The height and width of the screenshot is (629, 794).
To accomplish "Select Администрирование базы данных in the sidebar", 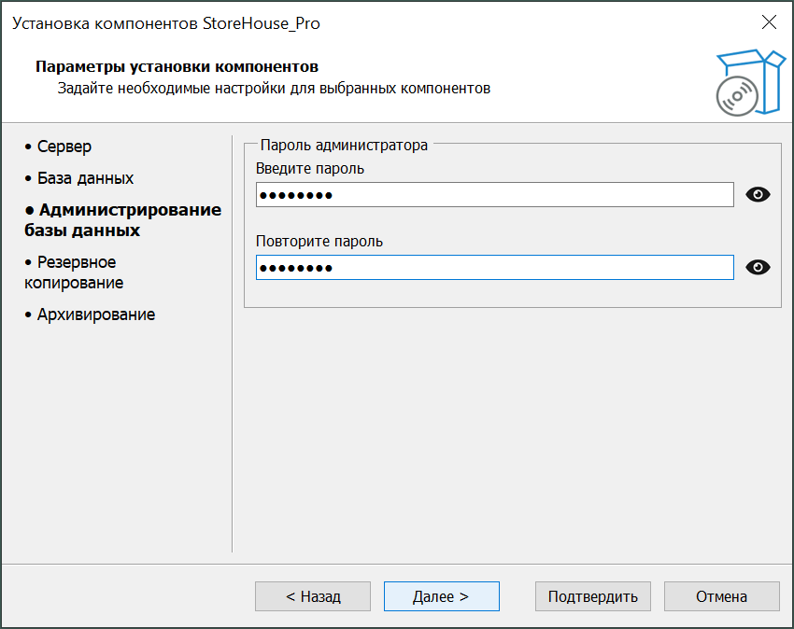I will (x=122, y=219).
